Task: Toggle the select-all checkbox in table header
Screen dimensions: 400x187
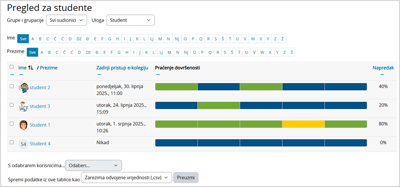Action: (x=12, y=67)
